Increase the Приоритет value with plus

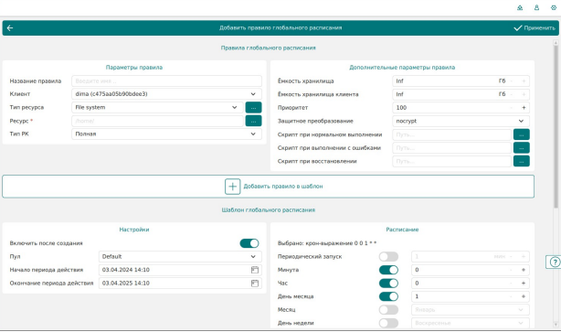click(x=524, y=108)
